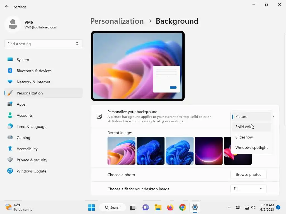Click the Browse photos button
Screen dimensions: 286x214
point(248,174)
